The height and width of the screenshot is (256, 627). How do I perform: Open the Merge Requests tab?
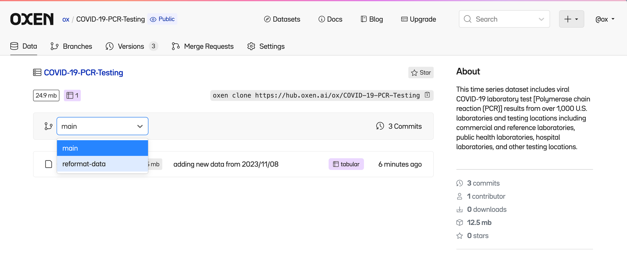click(203, 46)
